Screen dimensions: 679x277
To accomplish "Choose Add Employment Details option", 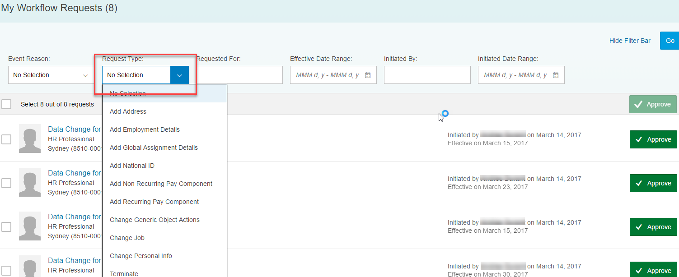I will 165,129.
